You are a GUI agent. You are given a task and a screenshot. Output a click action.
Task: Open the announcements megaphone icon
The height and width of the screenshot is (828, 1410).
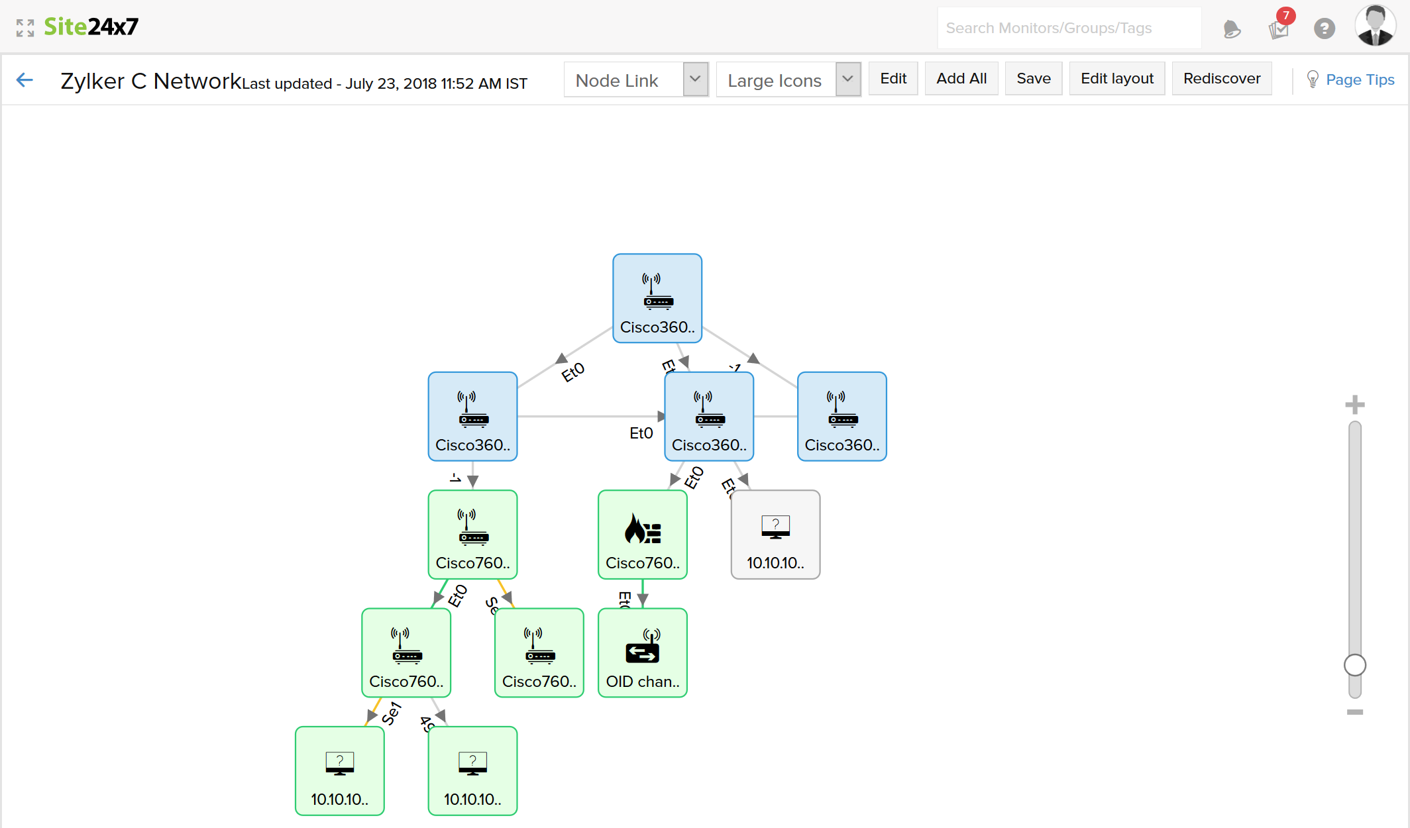point(1231,28)
